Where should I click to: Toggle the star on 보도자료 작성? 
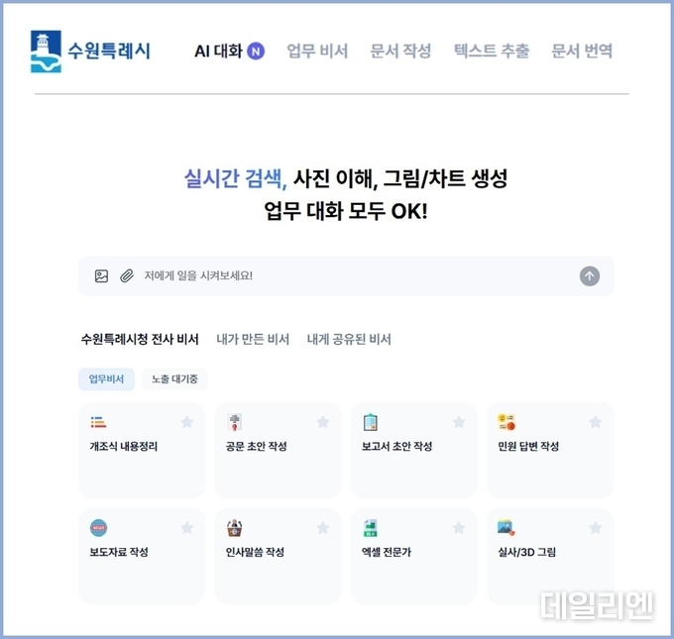coord(187,528)
